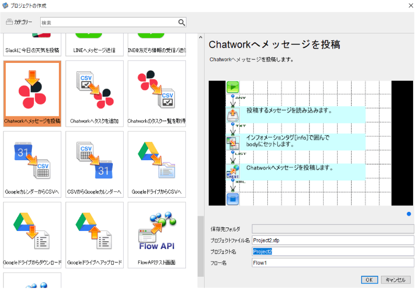Select Chatworkへメッセージを投稿 template icon
The height and width of the screenshot is (289, 417).
tap(32, 93)
